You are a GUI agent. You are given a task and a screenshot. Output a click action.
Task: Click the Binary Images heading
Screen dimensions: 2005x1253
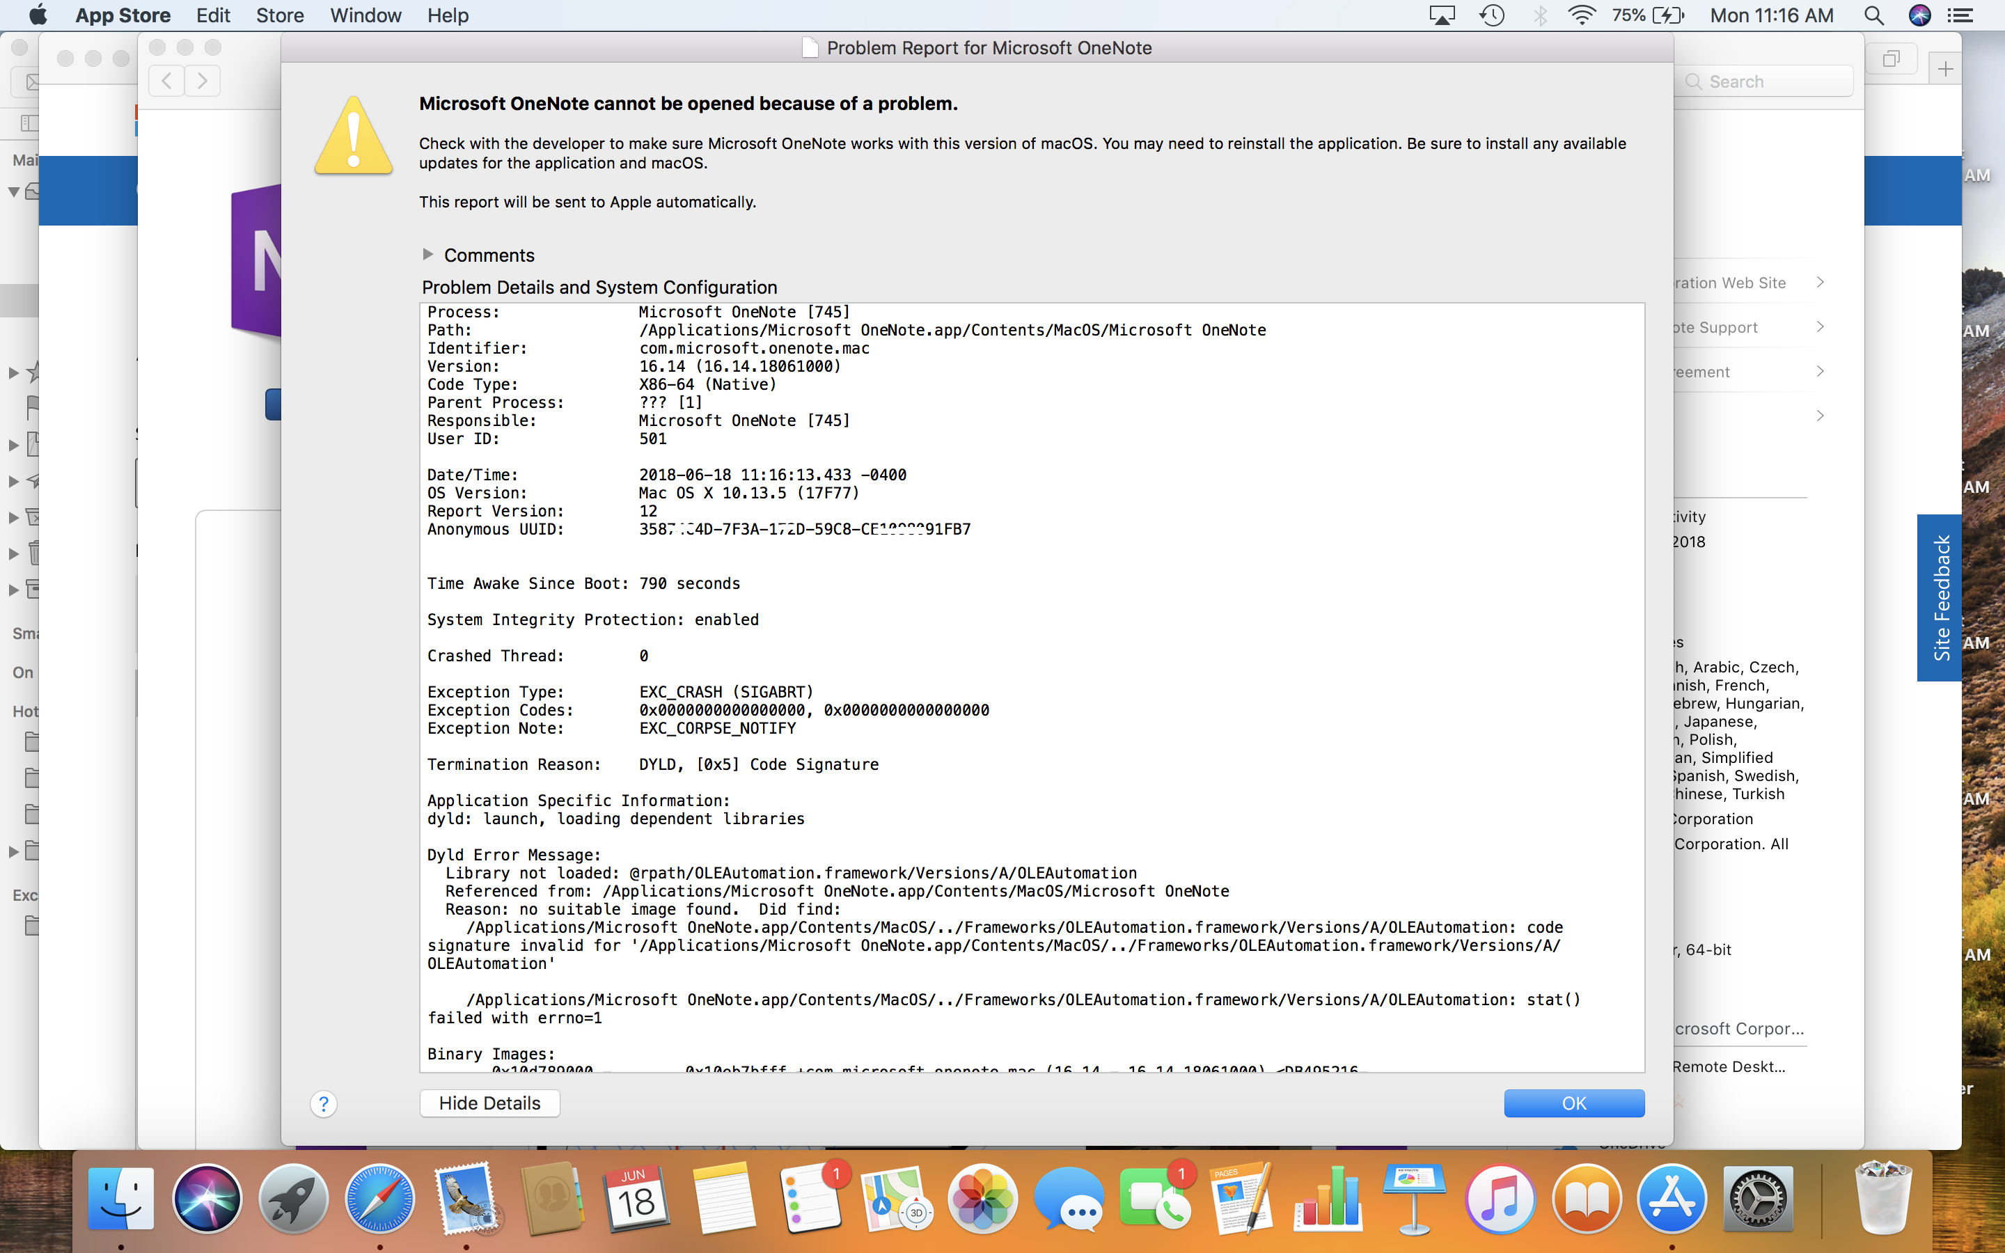(491, 1054)
